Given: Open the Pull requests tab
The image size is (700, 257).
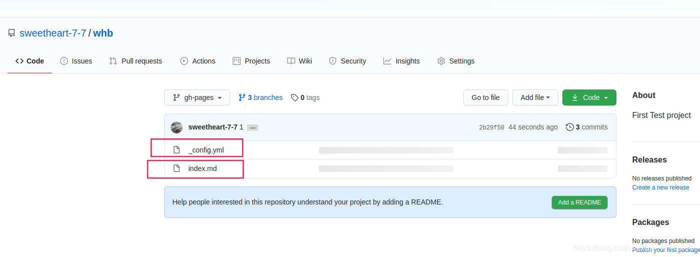Looking at the screenshot, I should [x=136, y=61].
